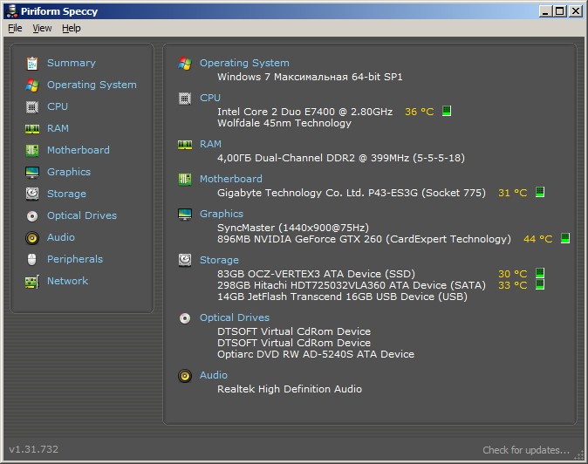Click Check for updates link
This screenshot has height=464, width=588.
pyautogui.click(x=526, y=450)
